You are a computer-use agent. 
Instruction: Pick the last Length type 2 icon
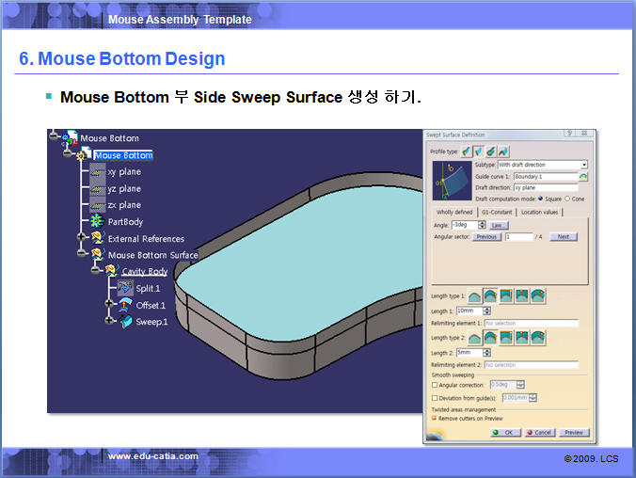(537, 337)
